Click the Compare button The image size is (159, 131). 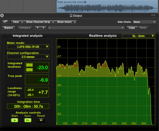click(25, 28)
